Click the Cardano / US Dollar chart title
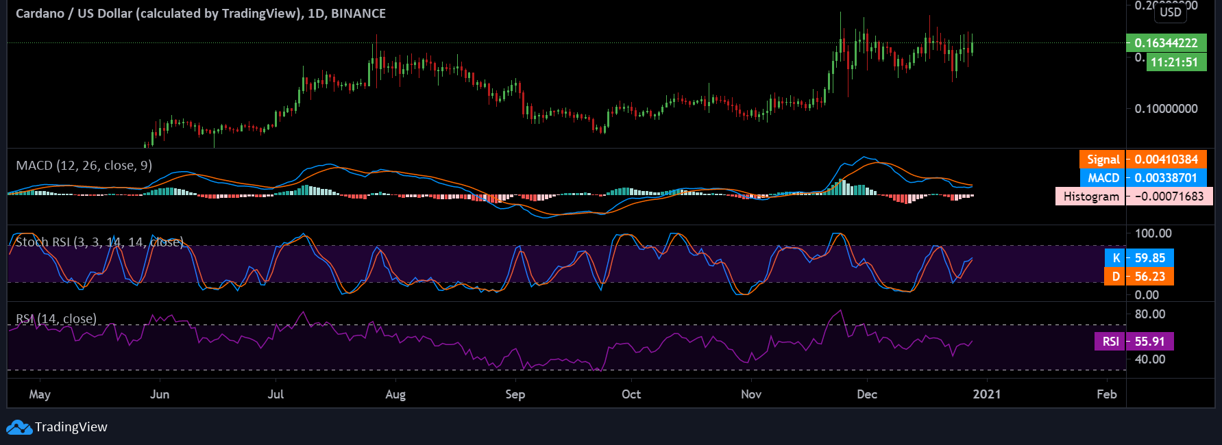This screenshot has width=1222, height=445. click(201, 14)
